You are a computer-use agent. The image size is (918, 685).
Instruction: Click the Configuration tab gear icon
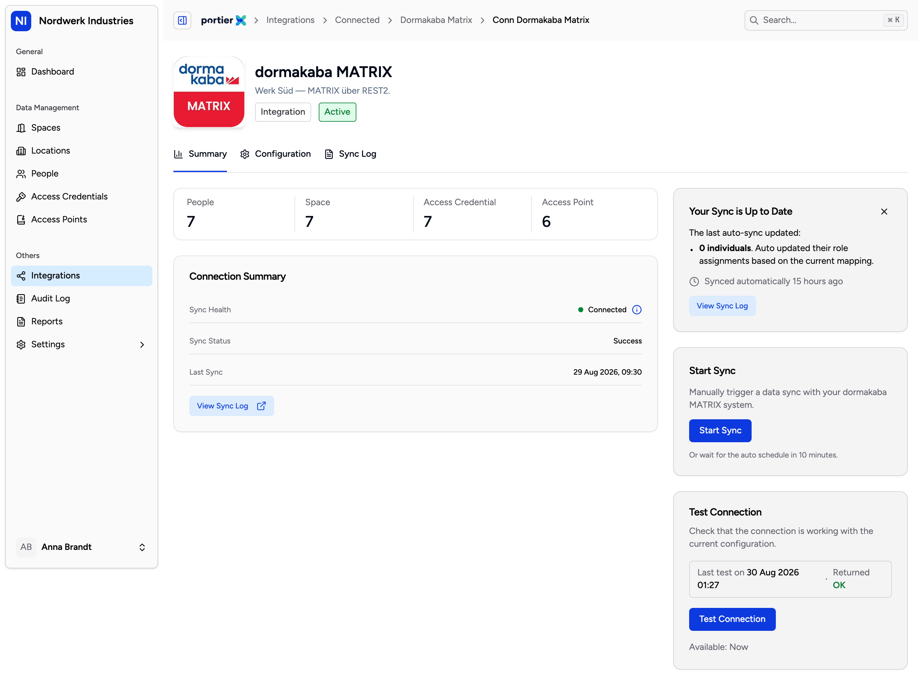[245, 154]
